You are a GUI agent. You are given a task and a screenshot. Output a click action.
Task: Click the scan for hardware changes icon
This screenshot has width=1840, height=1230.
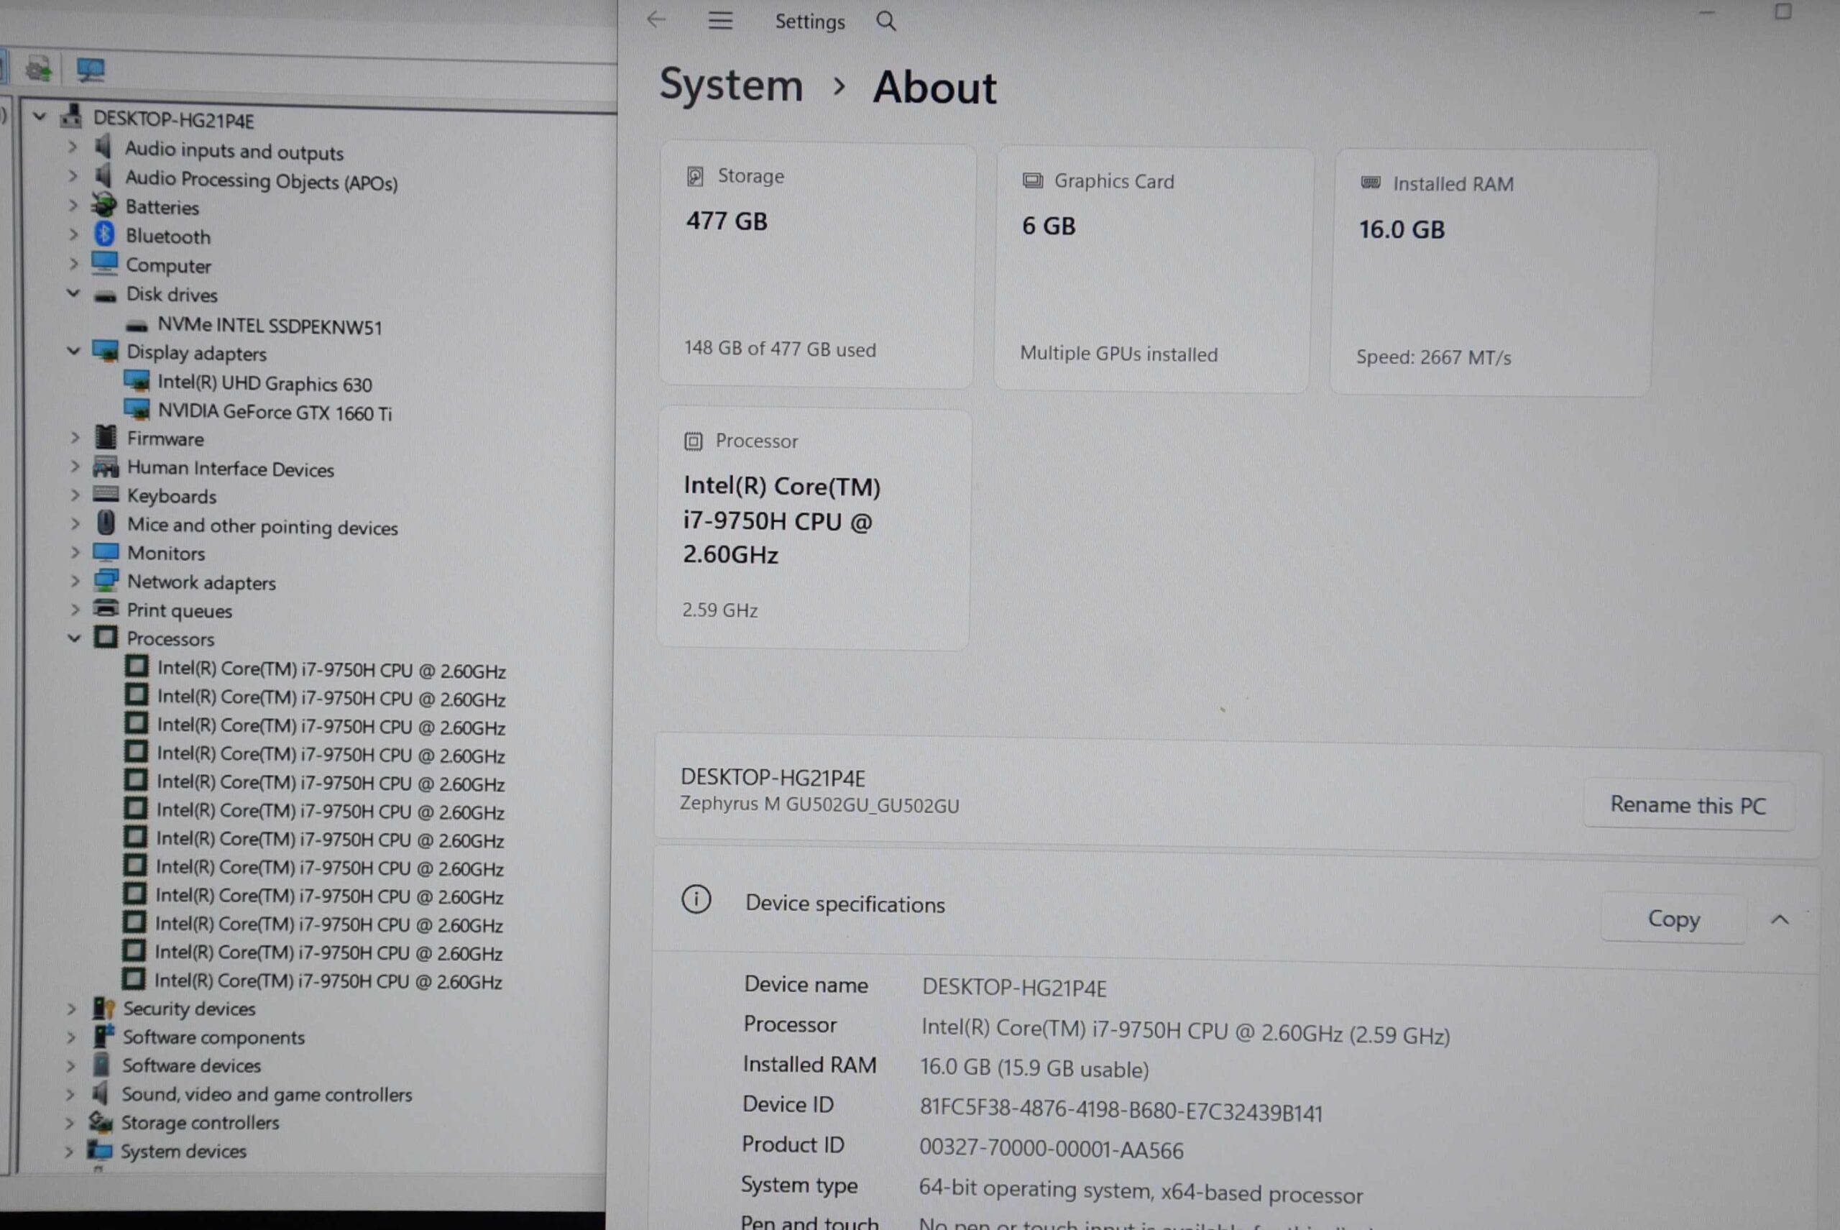click(x=90, y=70)
